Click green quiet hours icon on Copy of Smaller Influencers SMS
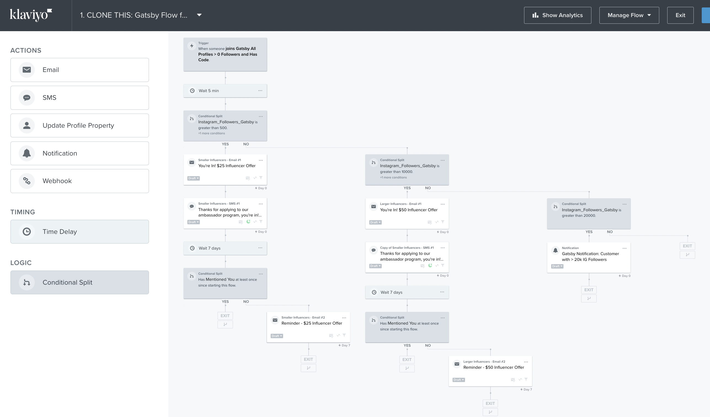This screenshot has height=417, width=710. (430, 265)
